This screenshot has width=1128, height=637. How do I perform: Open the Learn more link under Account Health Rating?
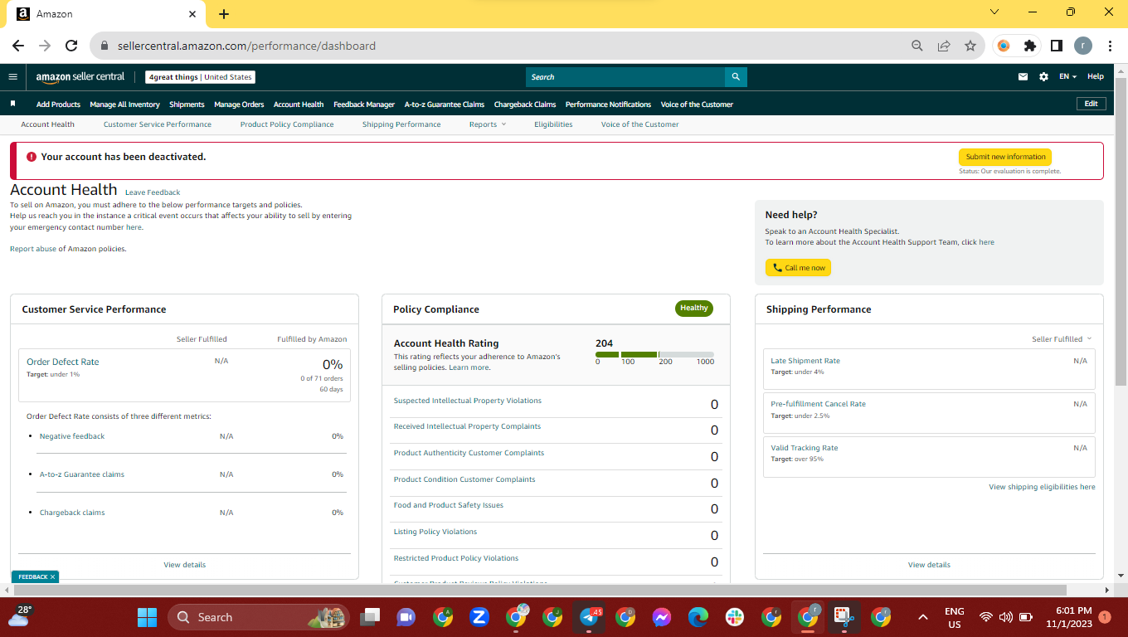point(469,367)
